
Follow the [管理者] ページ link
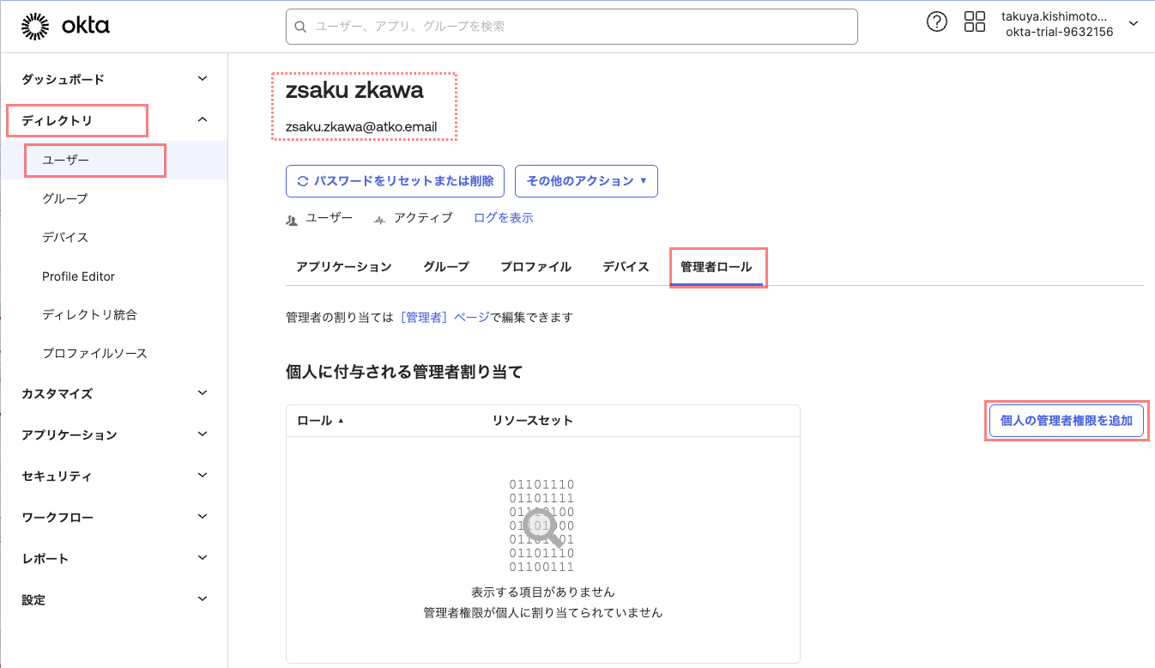445,318
